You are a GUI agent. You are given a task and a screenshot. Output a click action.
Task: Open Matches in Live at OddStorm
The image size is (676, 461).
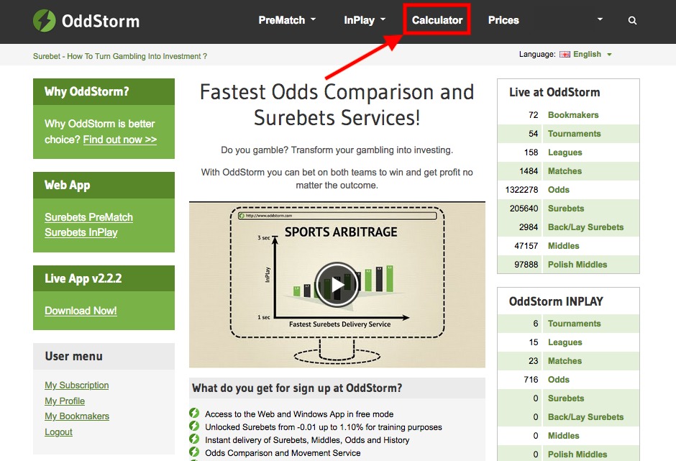point(565,171)
